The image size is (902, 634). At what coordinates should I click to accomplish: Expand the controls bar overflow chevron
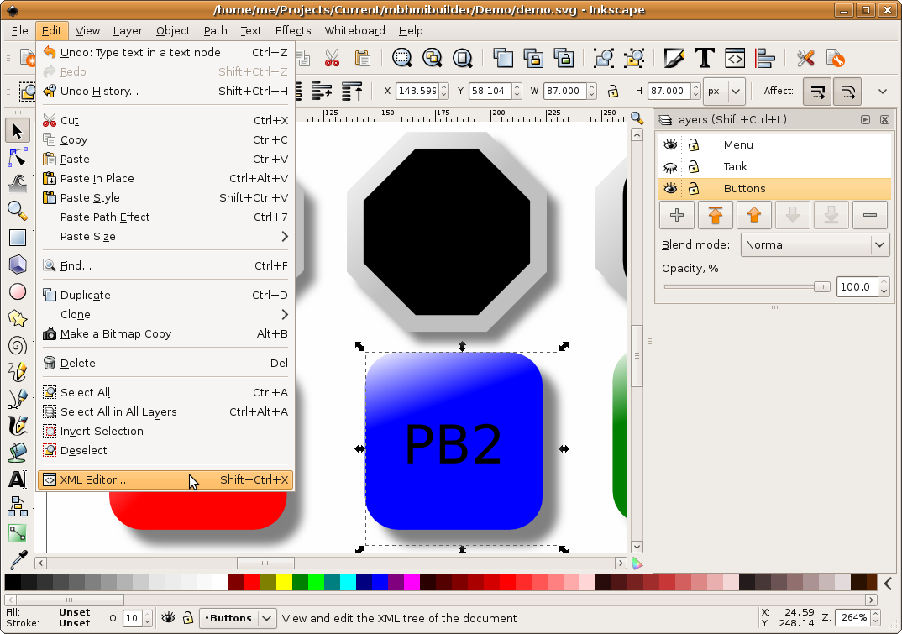883,91
